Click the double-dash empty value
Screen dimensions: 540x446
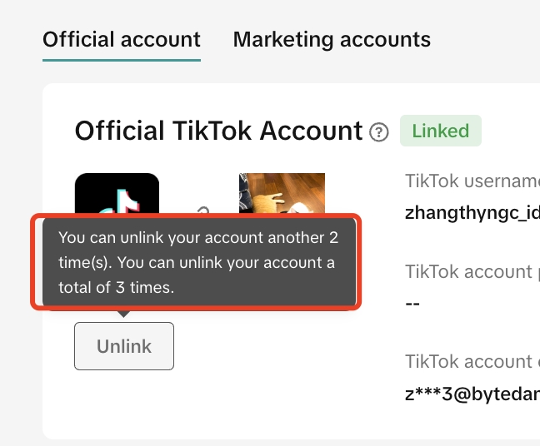pos(412,302)
